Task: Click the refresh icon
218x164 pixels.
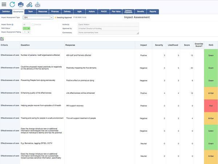Action: 12,4
